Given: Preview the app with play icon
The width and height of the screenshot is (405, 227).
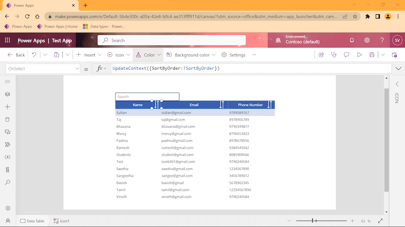Looking at the screenshot, I should (359, 55).
